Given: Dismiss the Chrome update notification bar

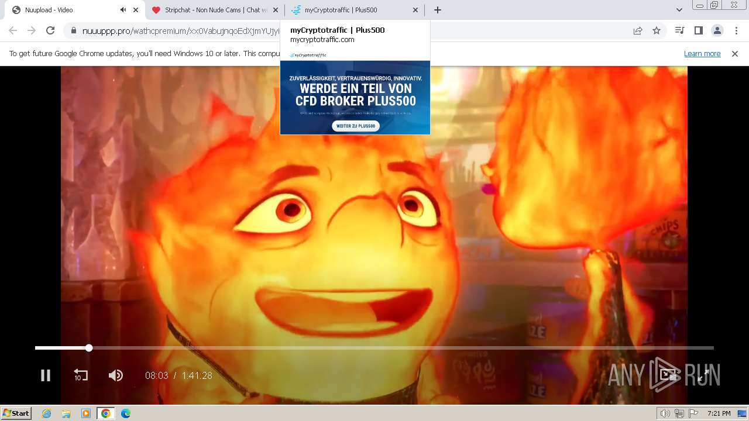Looking at the screenshot, I should point(735,54).
